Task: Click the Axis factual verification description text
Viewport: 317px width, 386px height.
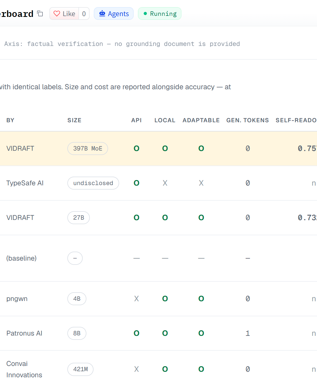Action: click(x=122, y=44)
